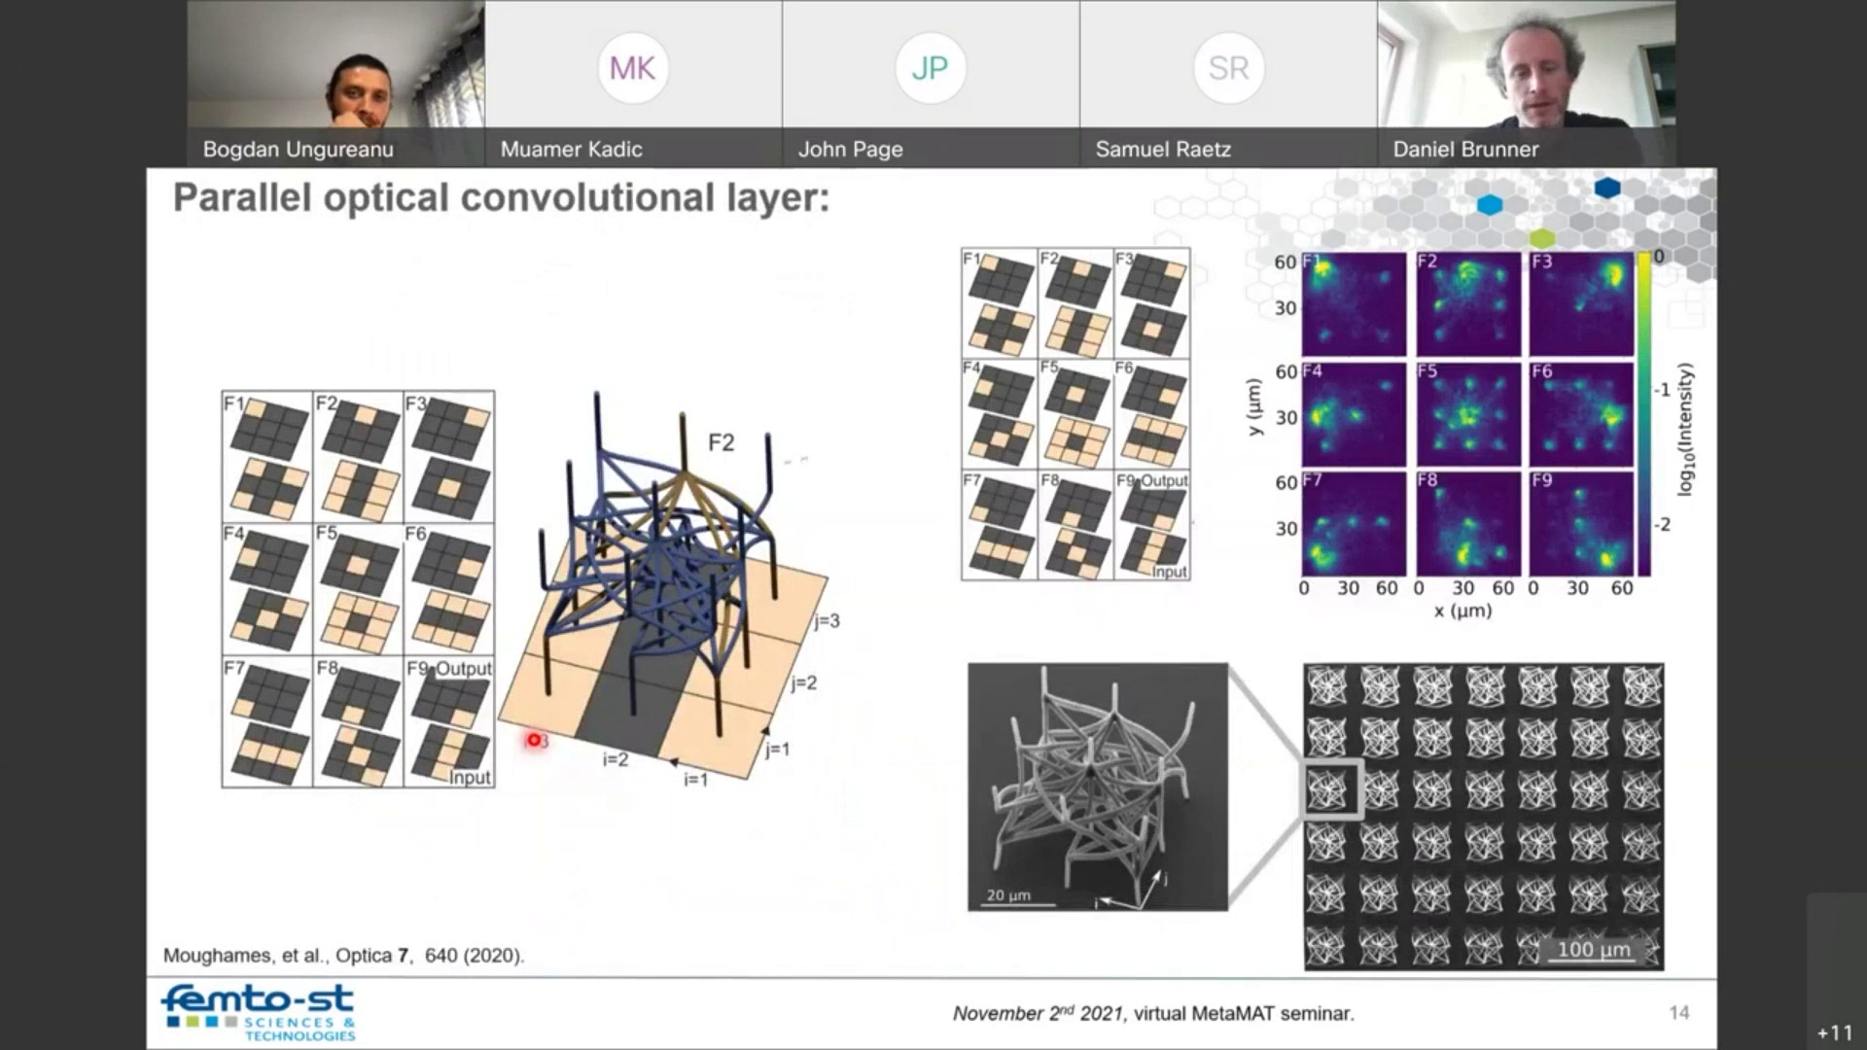Click the F2 kernel diagram in left grid
The height and width of the screenshot is (1050, 1867).
(x=359, y=457)
